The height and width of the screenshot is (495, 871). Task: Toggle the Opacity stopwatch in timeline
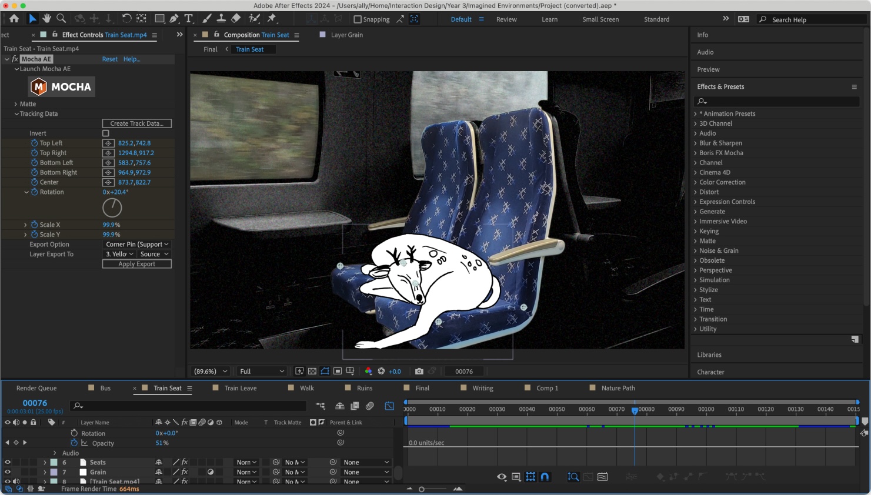(74, 443)
